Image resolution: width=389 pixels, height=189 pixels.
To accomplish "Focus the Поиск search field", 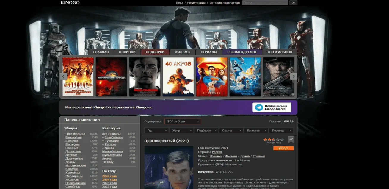I will tap(265, 3).
